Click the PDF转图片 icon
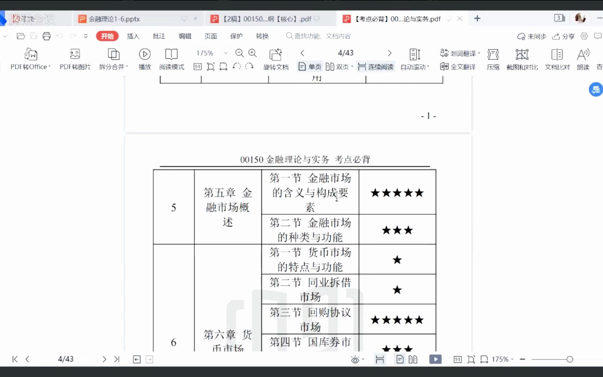Screen dimensions: 603x377 [x=75, y=54]
